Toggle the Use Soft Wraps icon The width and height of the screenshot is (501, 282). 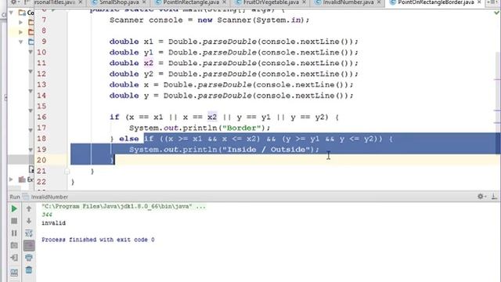[29, 233]
